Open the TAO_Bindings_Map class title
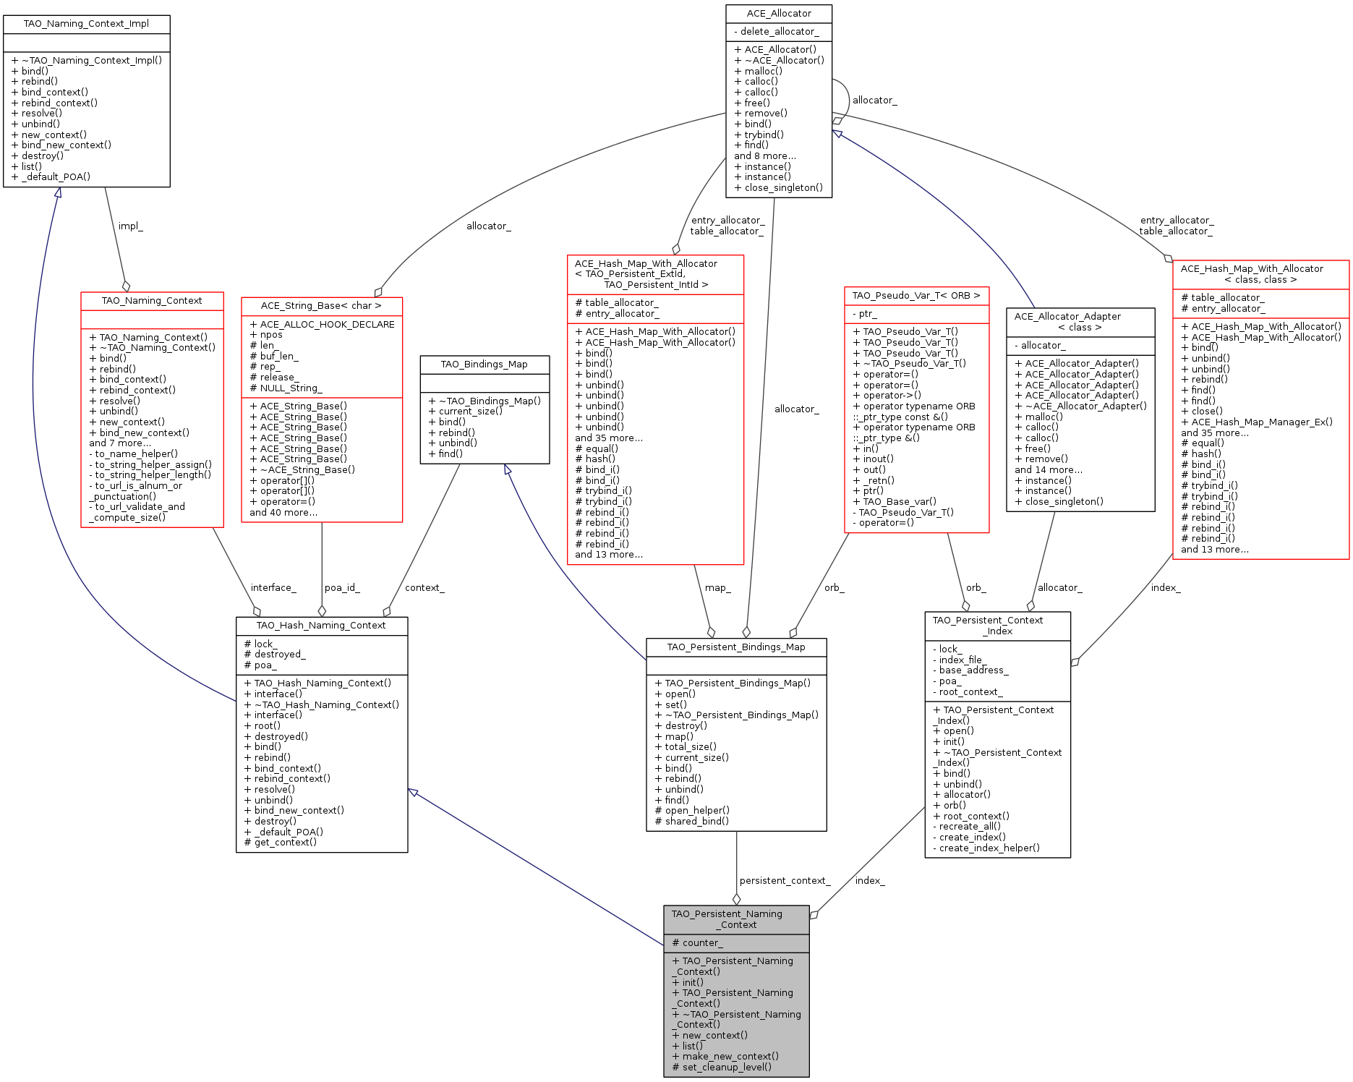This screenshot has width=1353, height=1082. [485, 365]
